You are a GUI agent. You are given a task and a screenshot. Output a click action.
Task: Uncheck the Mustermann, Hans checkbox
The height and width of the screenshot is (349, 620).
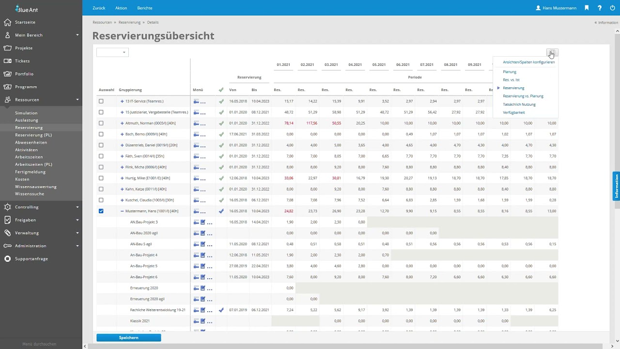101,211
